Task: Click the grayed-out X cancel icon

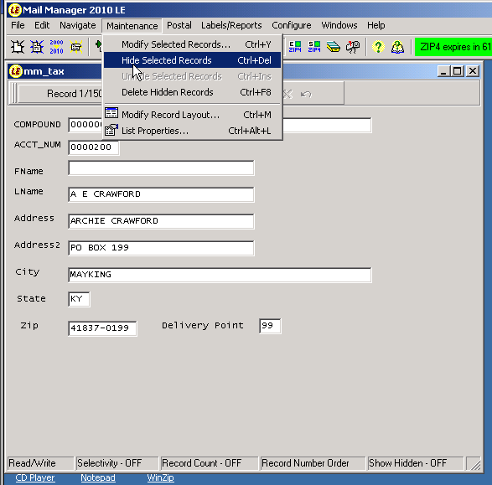Action: click(287, 94)
